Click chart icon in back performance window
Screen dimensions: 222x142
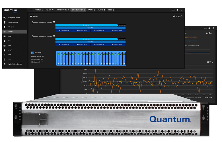click(x=207, y=33)
